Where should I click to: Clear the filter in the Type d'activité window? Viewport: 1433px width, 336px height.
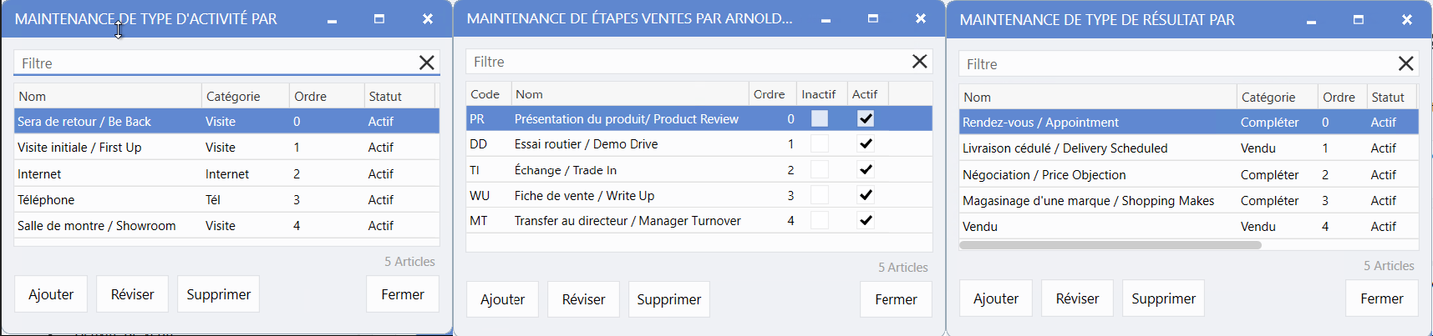(x=426, y=63)
